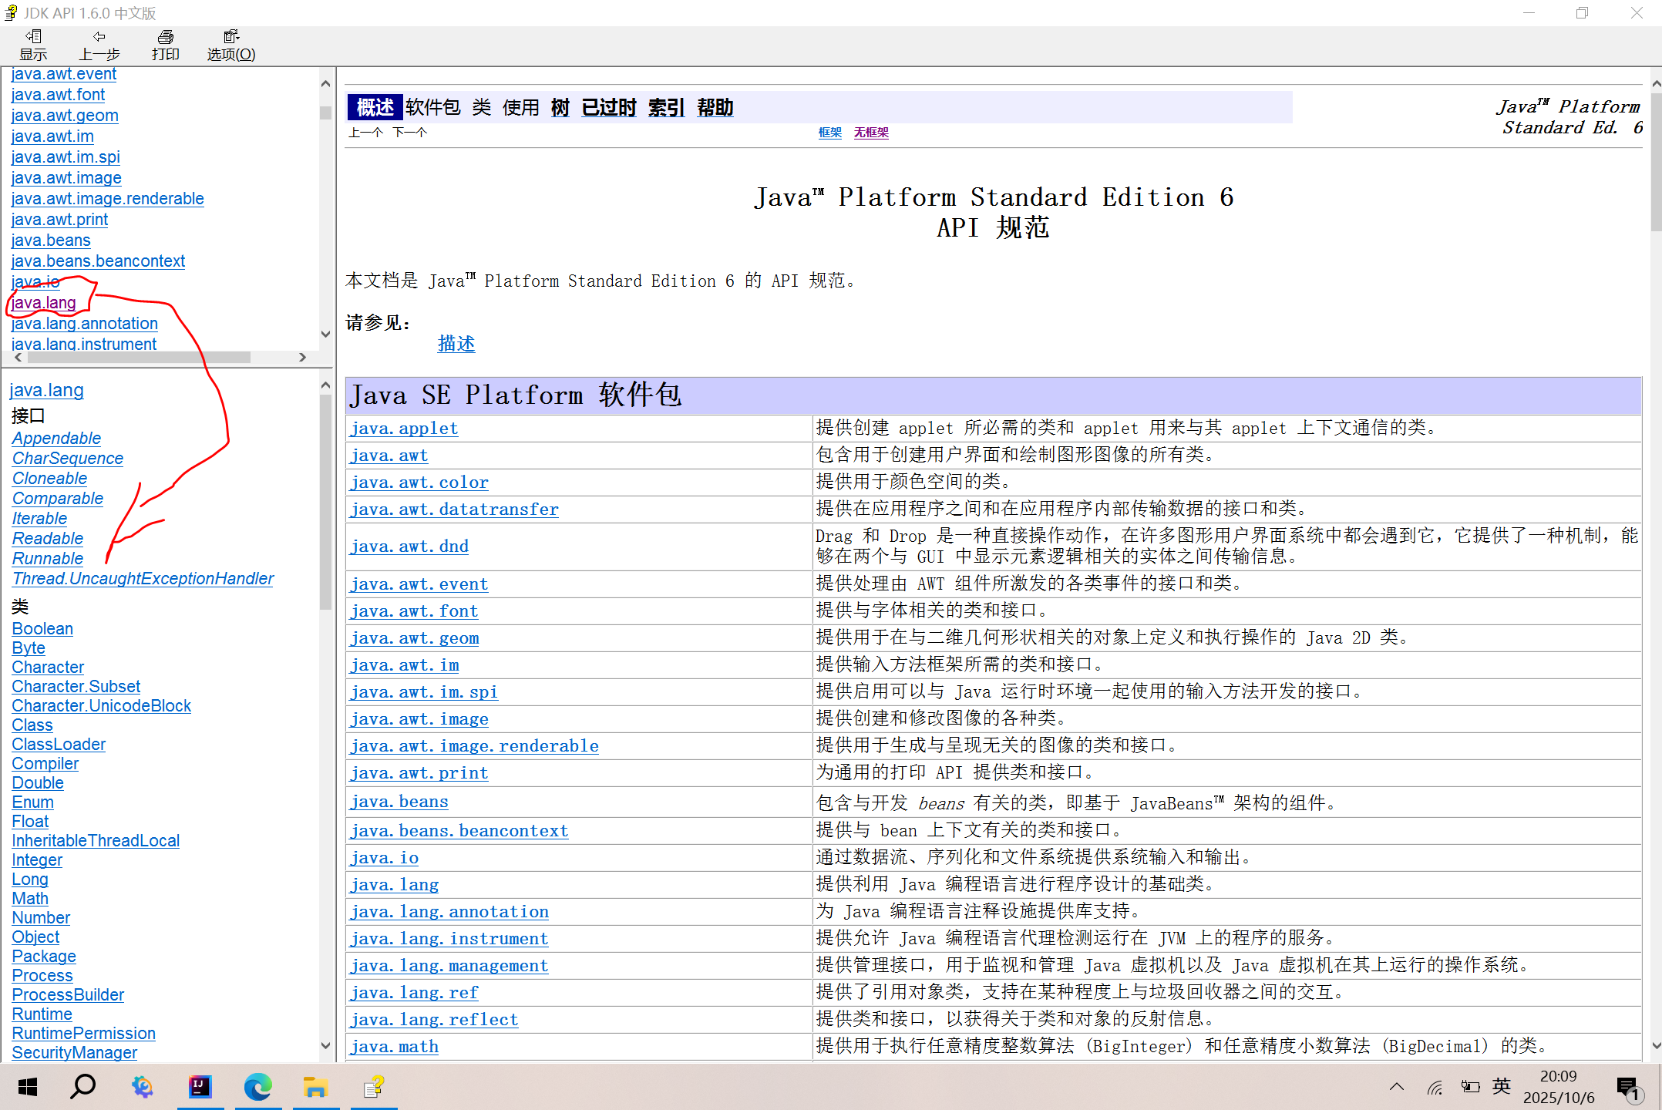Open the taskbar search icon
Image resolution: width=1662 pixels, height=1110 pixels.
pos(83,1087)
